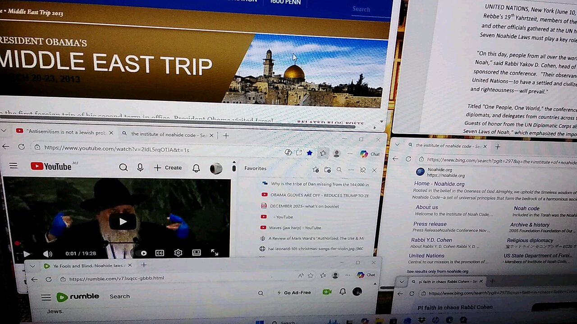Search favorites with the panel magnifier

point(339,170)
